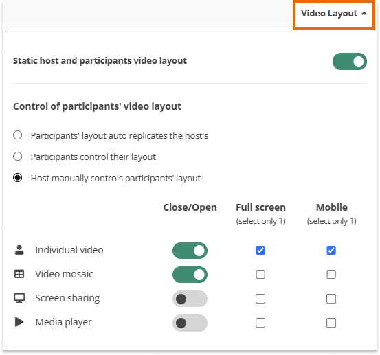Click the Media player play icon

click(19, 322)
